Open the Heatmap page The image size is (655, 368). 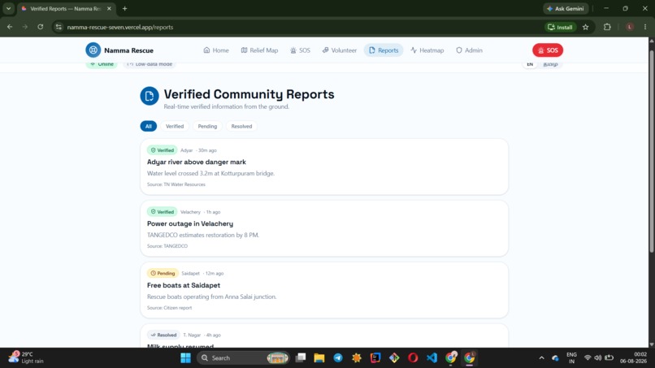tap(427, 50)
